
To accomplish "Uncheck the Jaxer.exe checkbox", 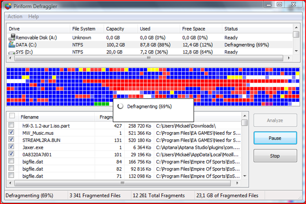I will [11, 147].
